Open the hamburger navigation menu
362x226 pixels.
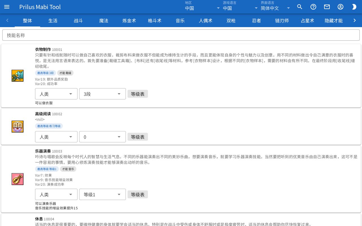click(x=7, y=7)
